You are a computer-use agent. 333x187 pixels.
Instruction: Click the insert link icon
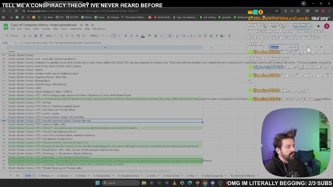[200, 36]
